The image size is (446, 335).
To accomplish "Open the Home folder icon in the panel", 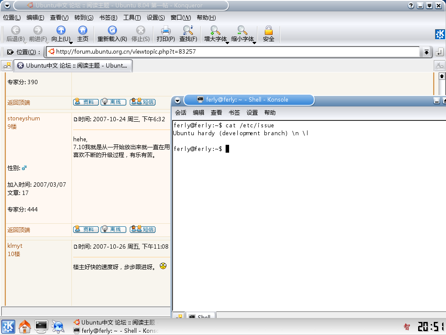I will tap(25, 326).
